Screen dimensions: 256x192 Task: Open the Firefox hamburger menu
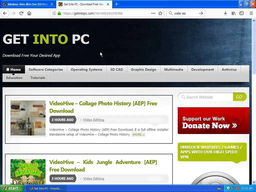coord(251,13)
